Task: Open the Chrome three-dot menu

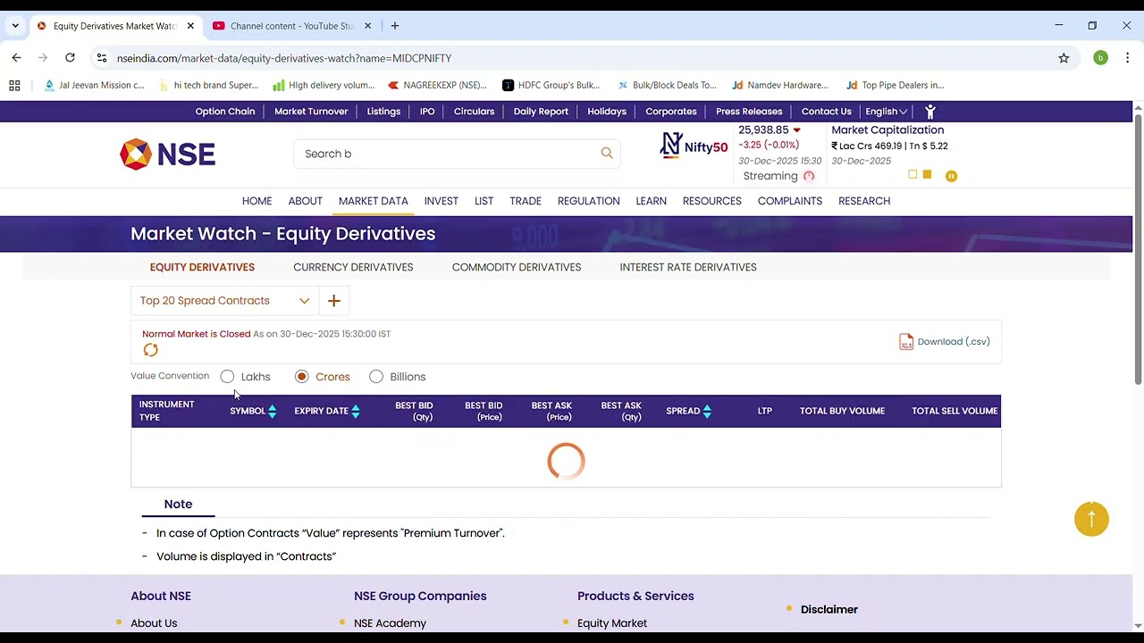Action: 1127,58
